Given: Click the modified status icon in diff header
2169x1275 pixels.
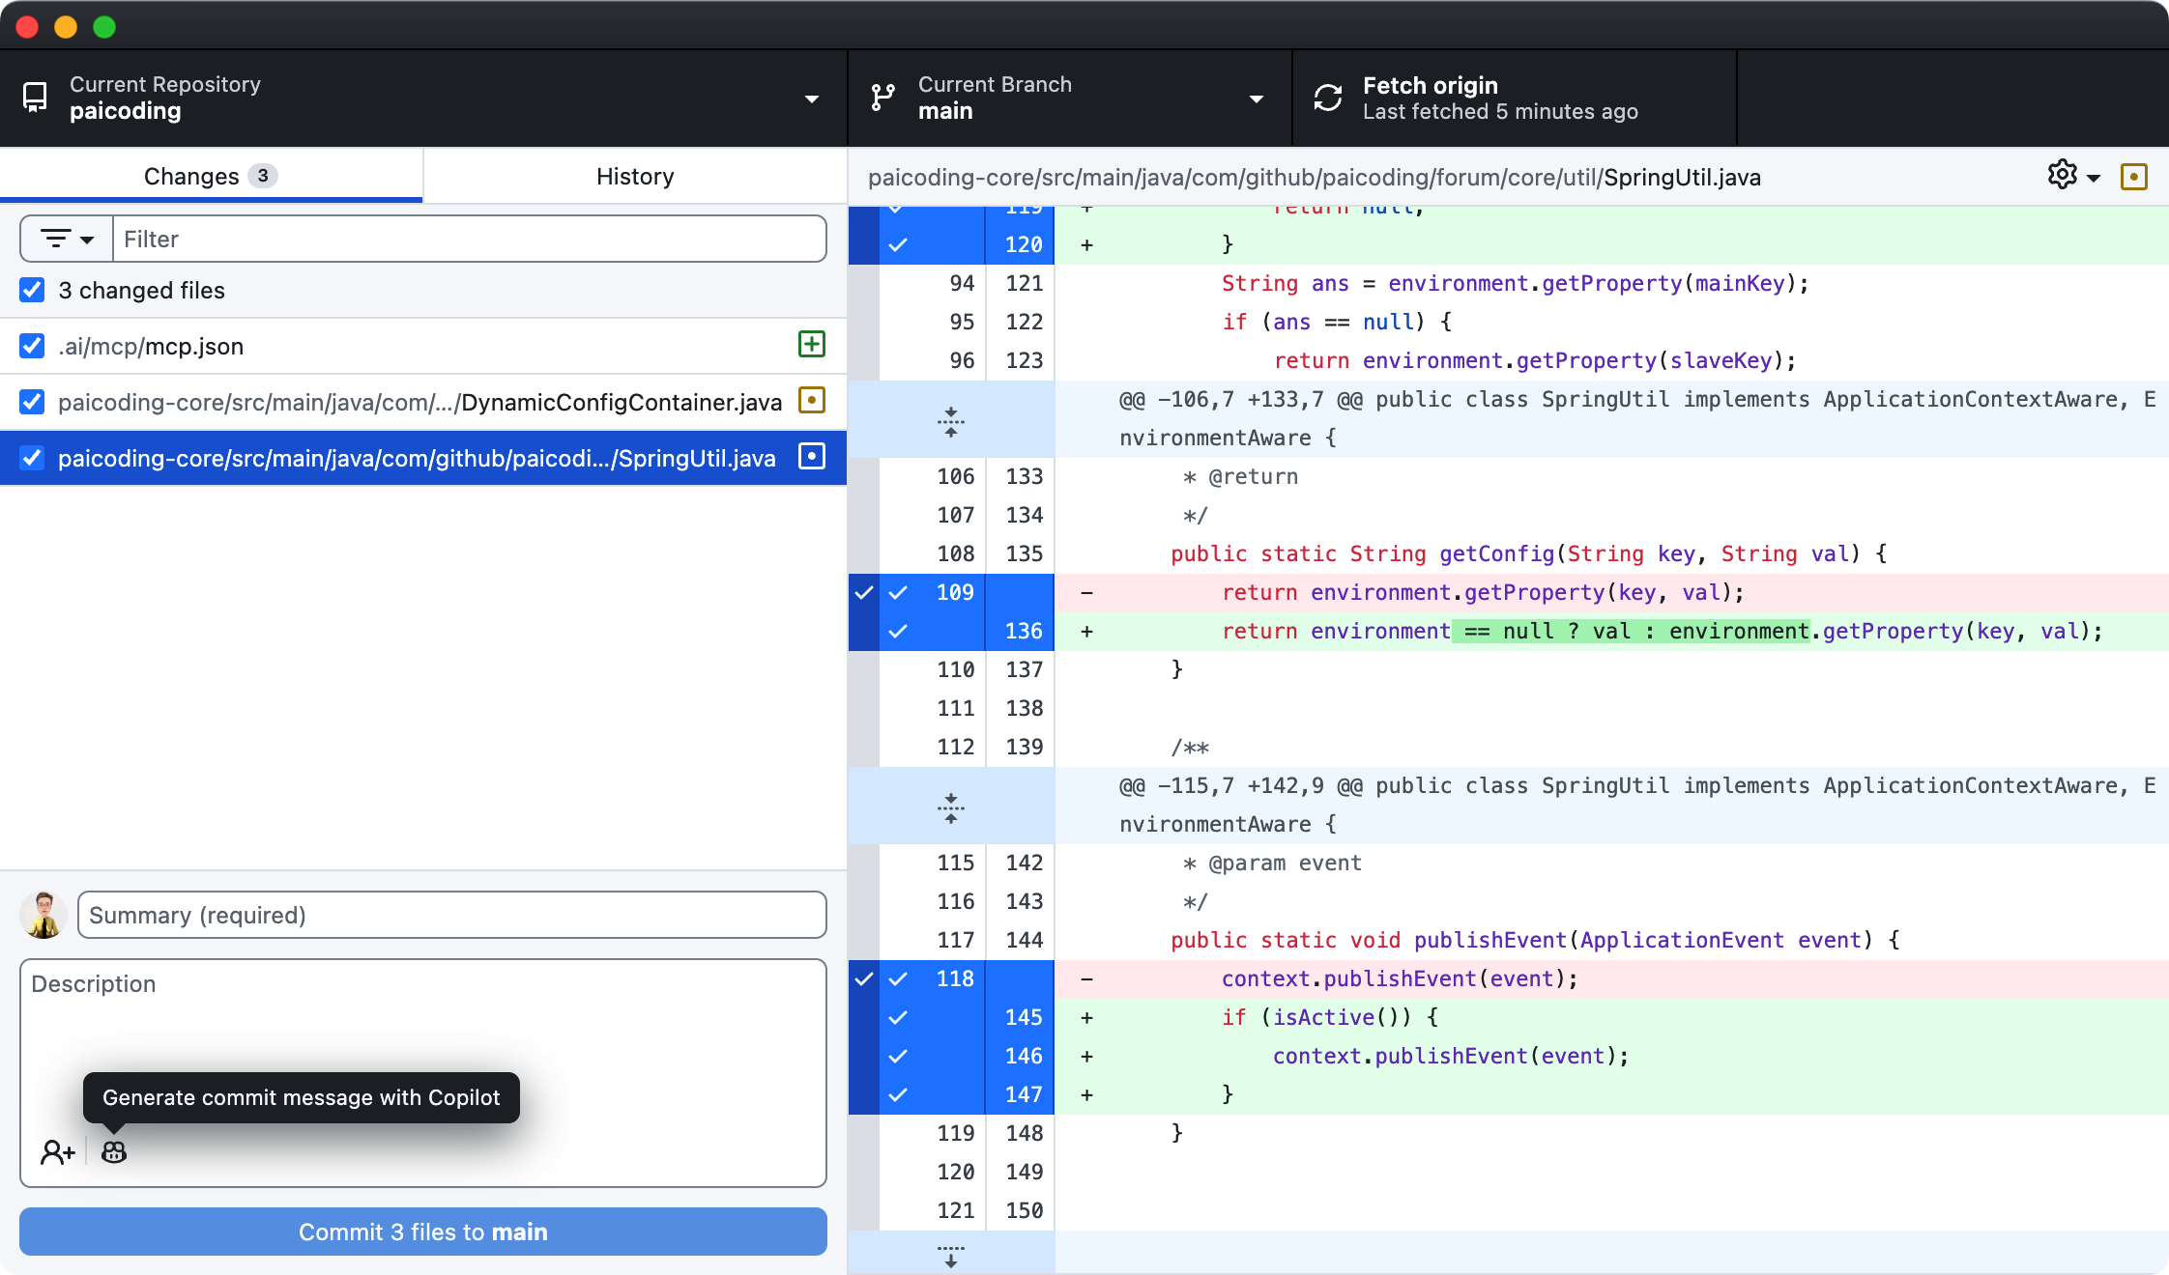Looking at the screenshot, I should click(x=2133, y=177).
